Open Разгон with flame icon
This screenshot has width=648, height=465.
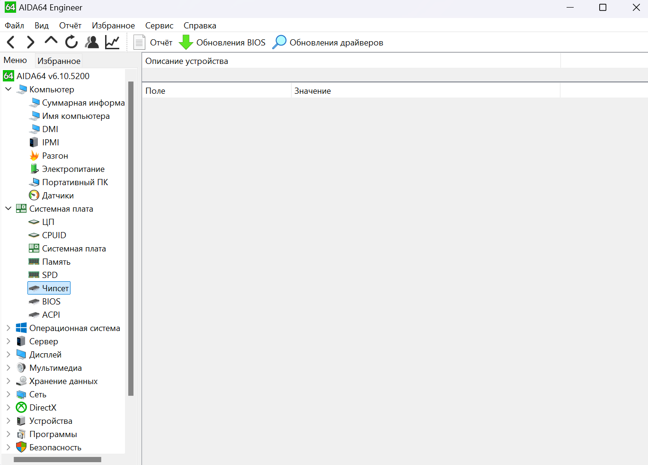pyautogui.click(x=49, y=156)
